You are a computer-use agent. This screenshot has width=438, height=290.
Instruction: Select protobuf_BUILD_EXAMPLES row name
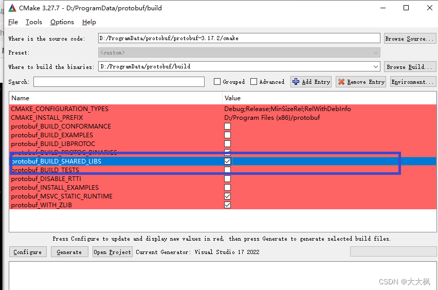[x=52, y=135]
